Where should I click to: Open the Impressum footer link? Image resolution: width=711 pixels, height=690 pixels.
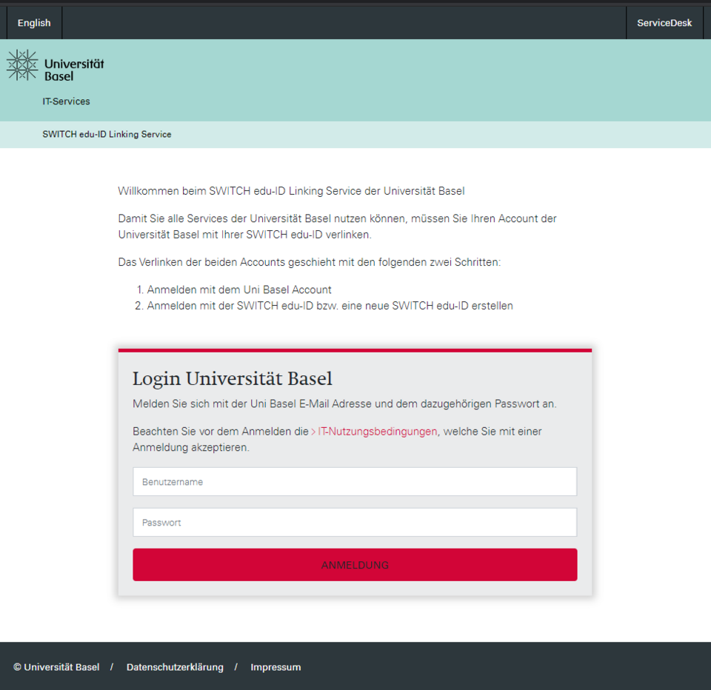pos(276,667)
